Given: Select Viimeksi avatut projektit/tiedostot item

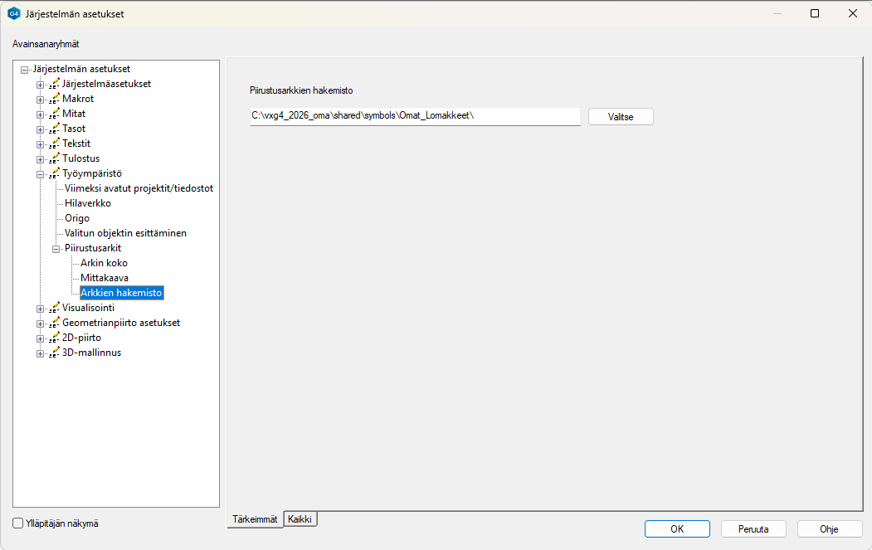Looking at the screenshot, I should [x=139, y=188].
